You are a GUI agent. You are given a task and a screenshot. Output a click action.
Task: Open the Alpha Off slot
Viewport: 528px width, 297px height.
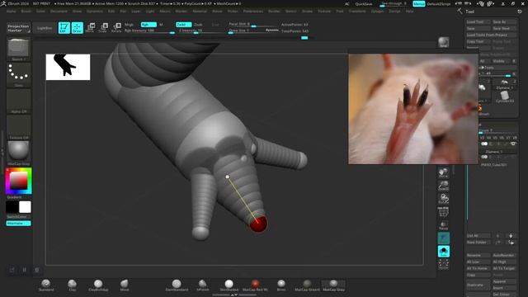pyautogui.click(x=18, y=101)
